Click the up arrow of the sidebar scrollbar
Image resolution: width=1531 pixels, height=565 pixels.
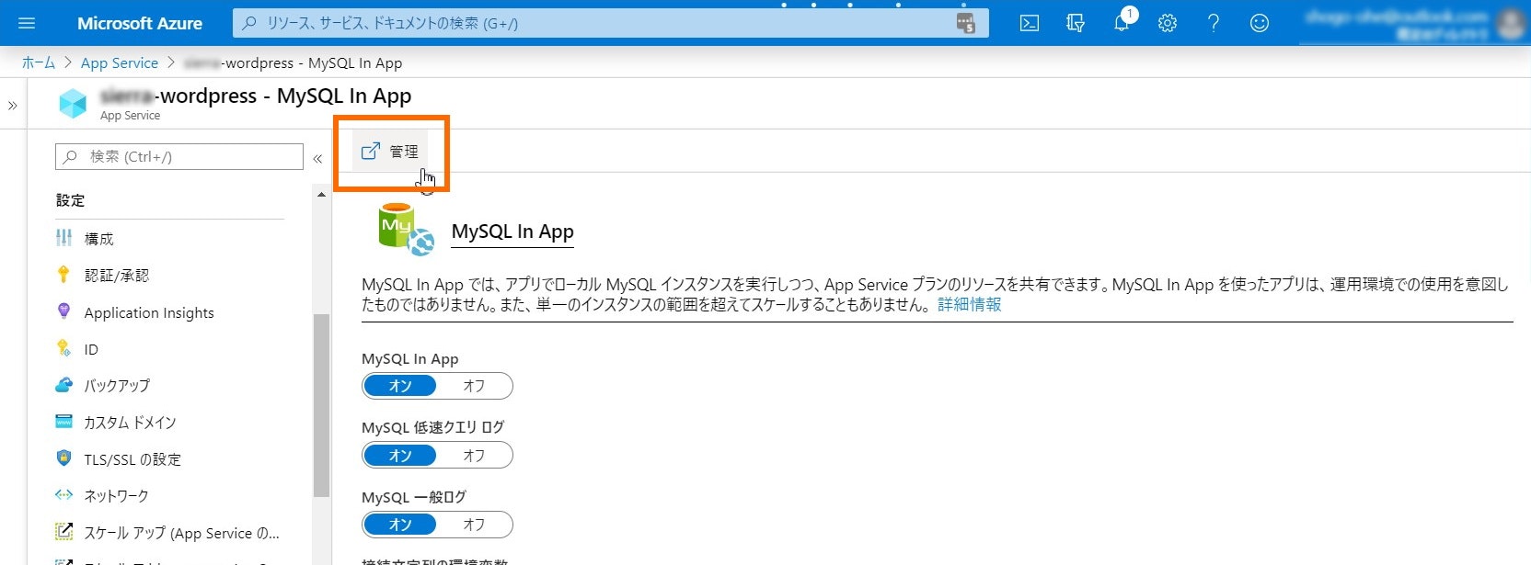tap(321, 195)
